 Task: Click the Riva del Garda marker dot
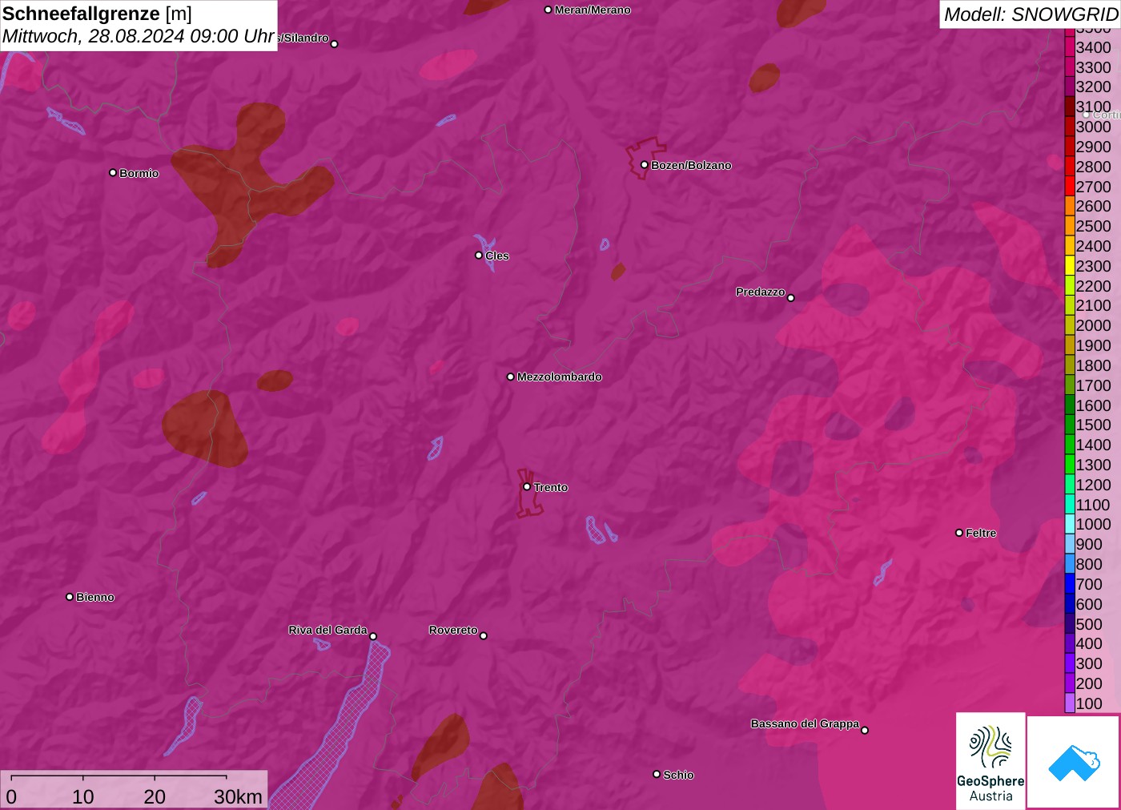coord(373,636)
